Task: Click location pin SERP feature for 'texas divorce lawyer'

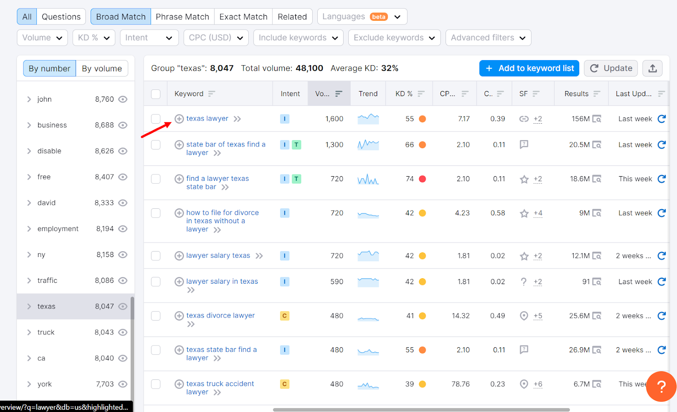Action: tap(524, 316)
